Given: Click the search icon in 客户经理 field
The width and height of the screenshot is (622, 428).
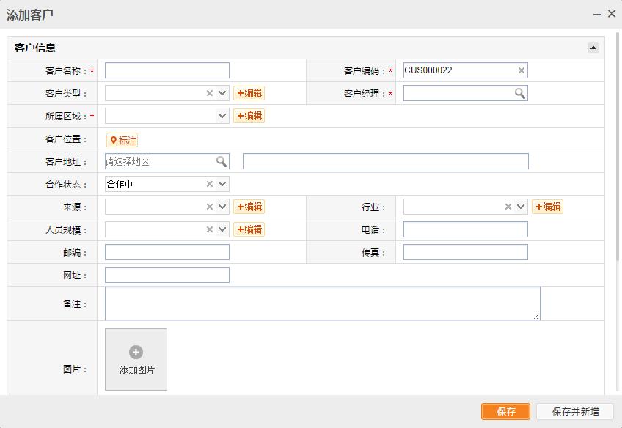Looking at the screenshot, I should (x=519, y=93).
